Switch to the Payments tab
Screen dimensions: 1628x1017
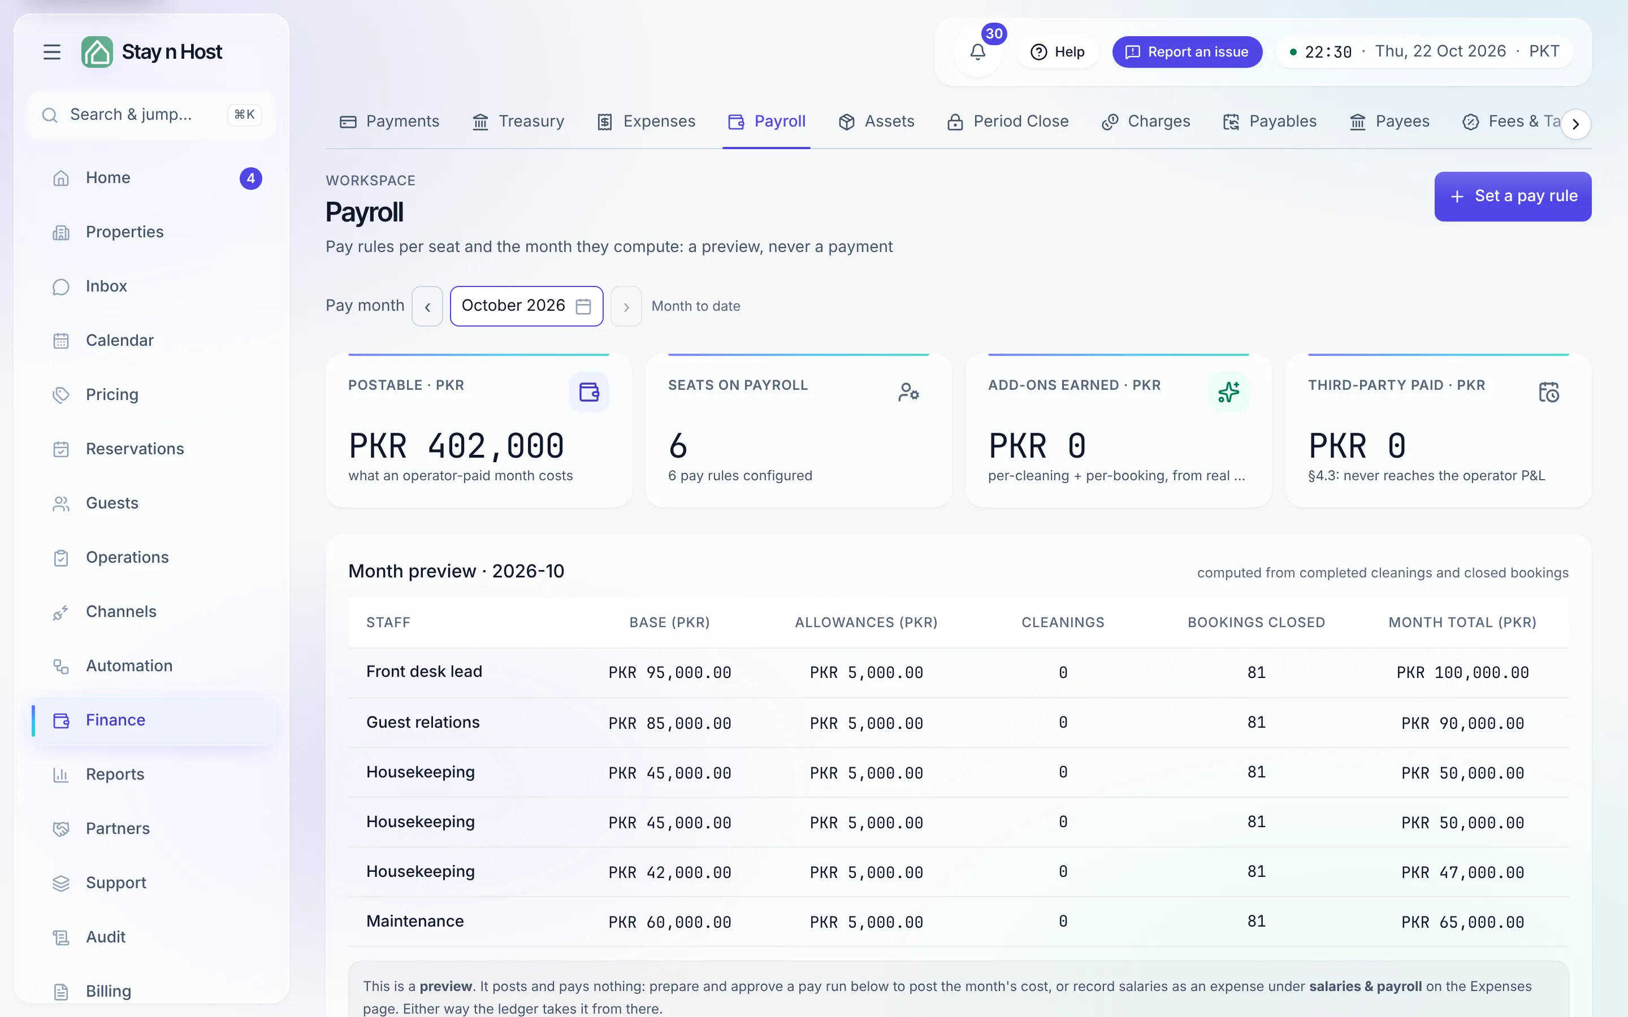pyautogui.click(x=389, y=121)
